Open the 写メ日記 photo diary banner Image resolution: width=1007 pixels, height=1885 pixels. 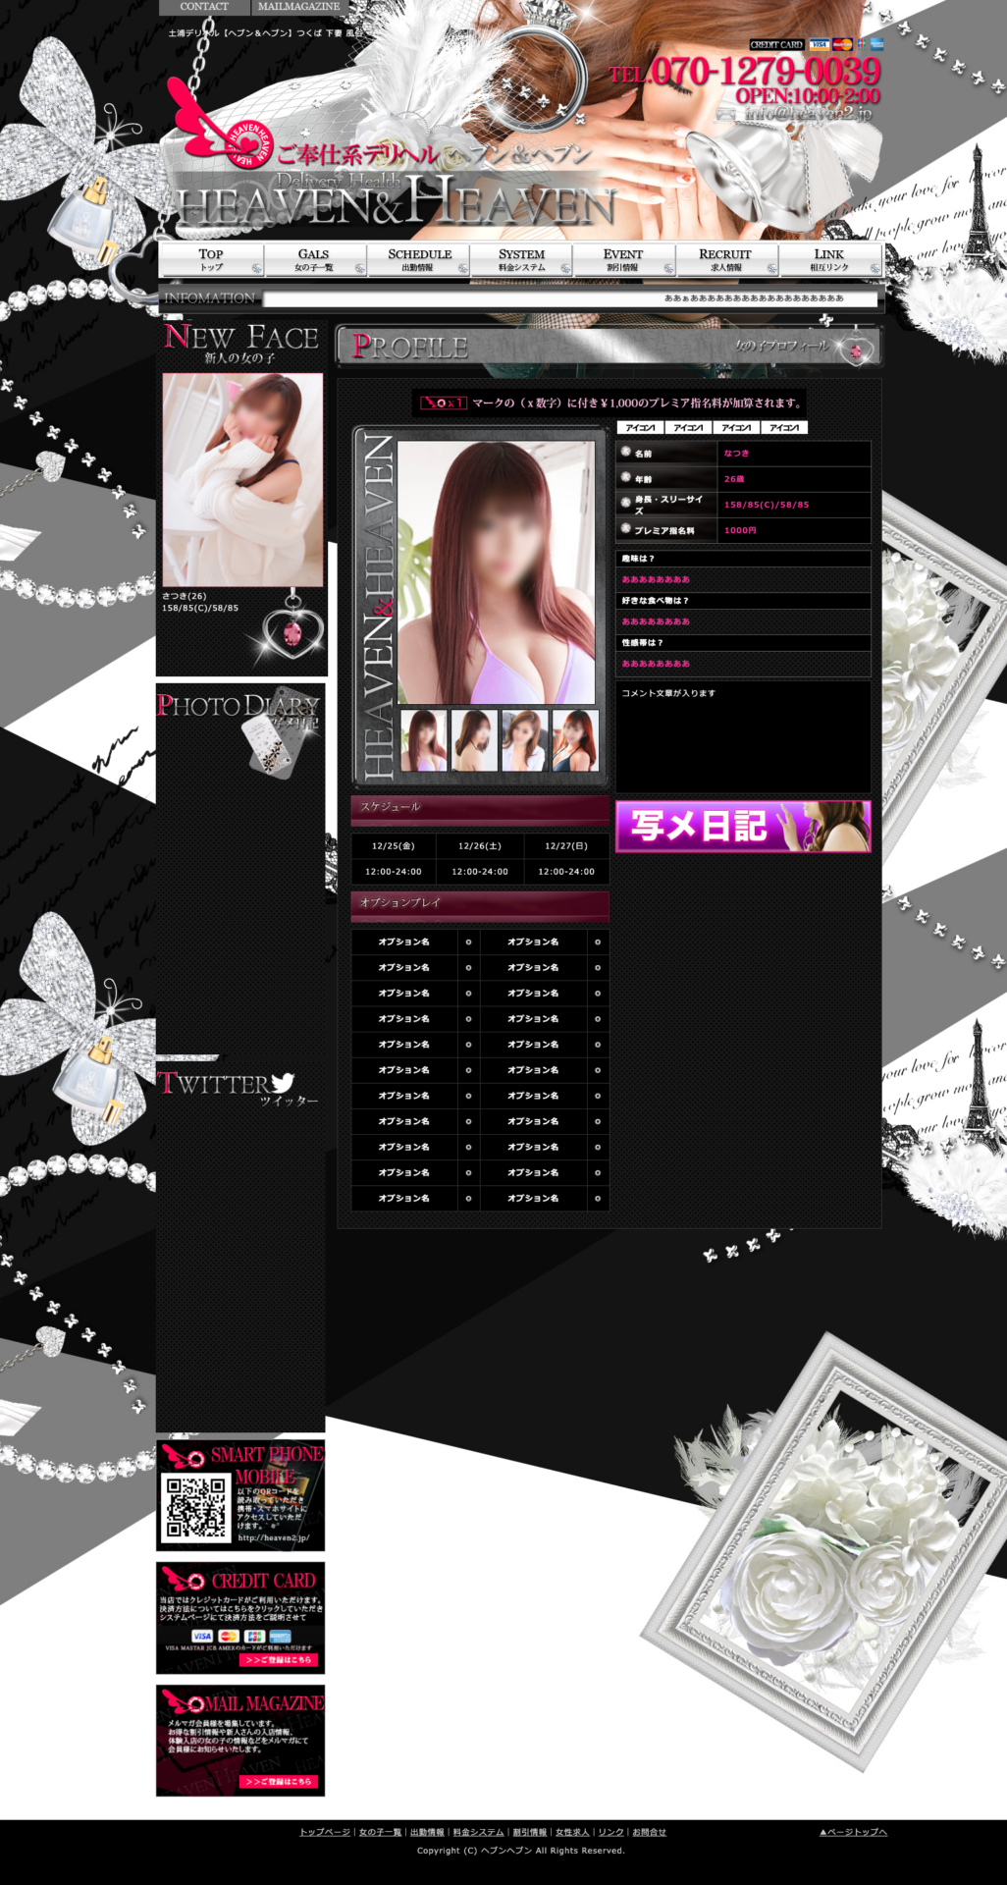(x=743, y=826)
